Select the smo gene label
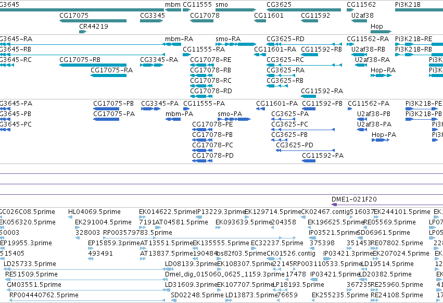This screenshot has height=303, width=443. 222,5
